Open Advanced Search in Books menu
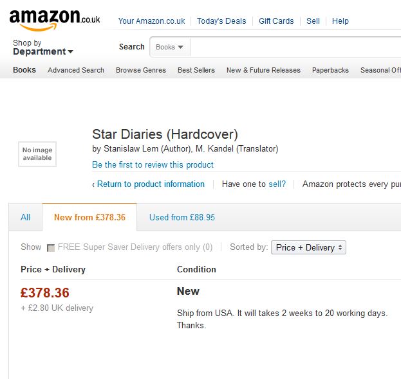The width and height of the screenshot is (401, 379). pyautogui.click(x=76, y=70)
